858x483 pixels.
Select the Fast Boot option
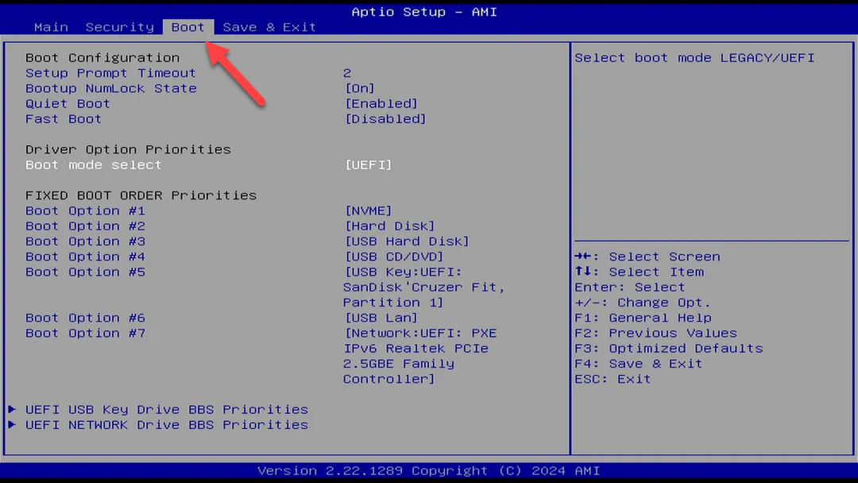click(64, 118)
